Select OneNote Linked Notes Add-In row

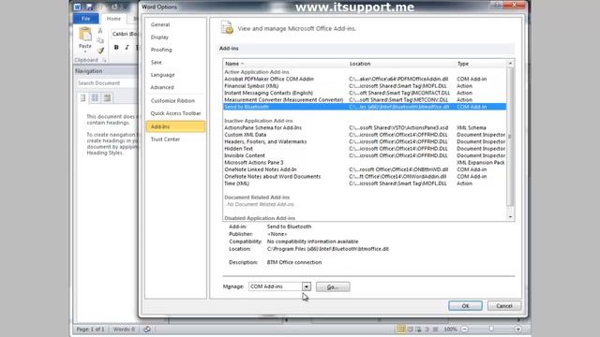coord(365,169)
